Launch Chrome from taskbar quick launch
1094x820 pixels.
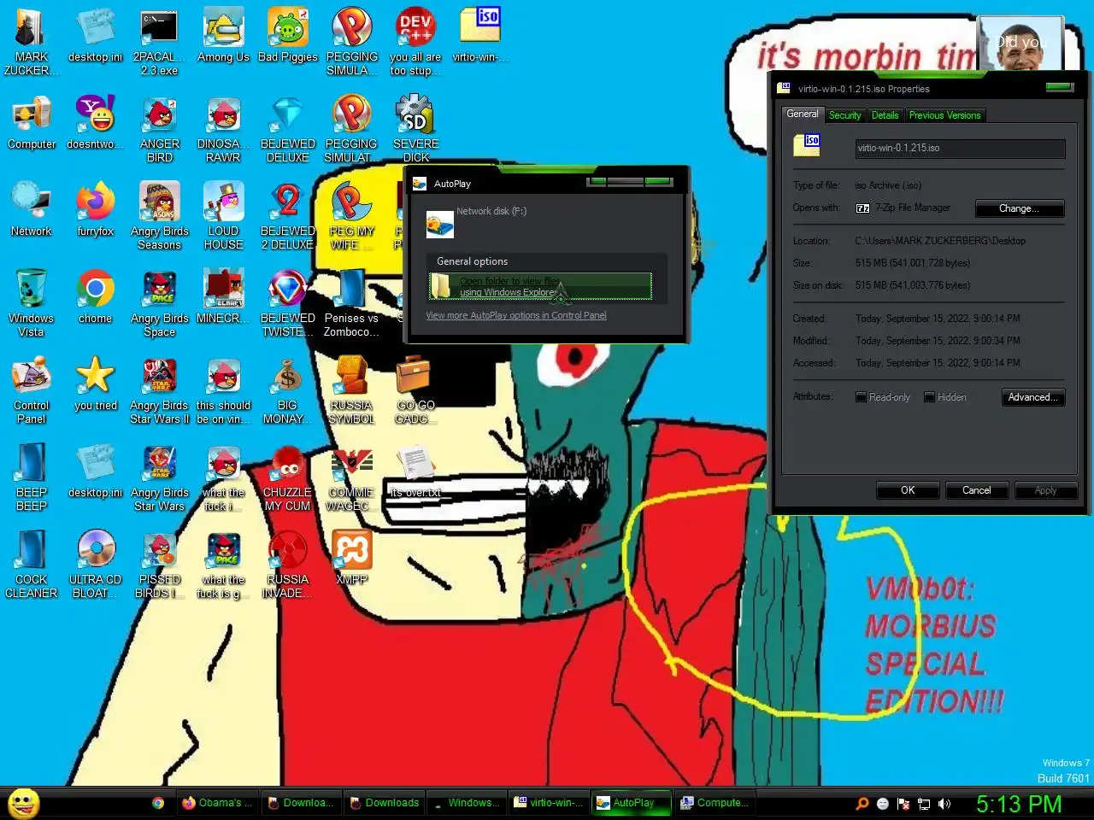[158, 803]
